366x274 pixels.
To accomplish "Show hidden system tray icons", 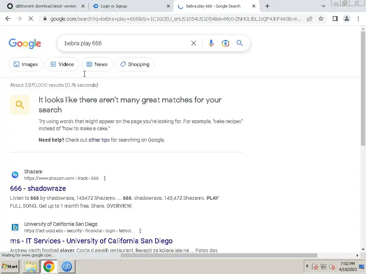I will pos(307,266).
